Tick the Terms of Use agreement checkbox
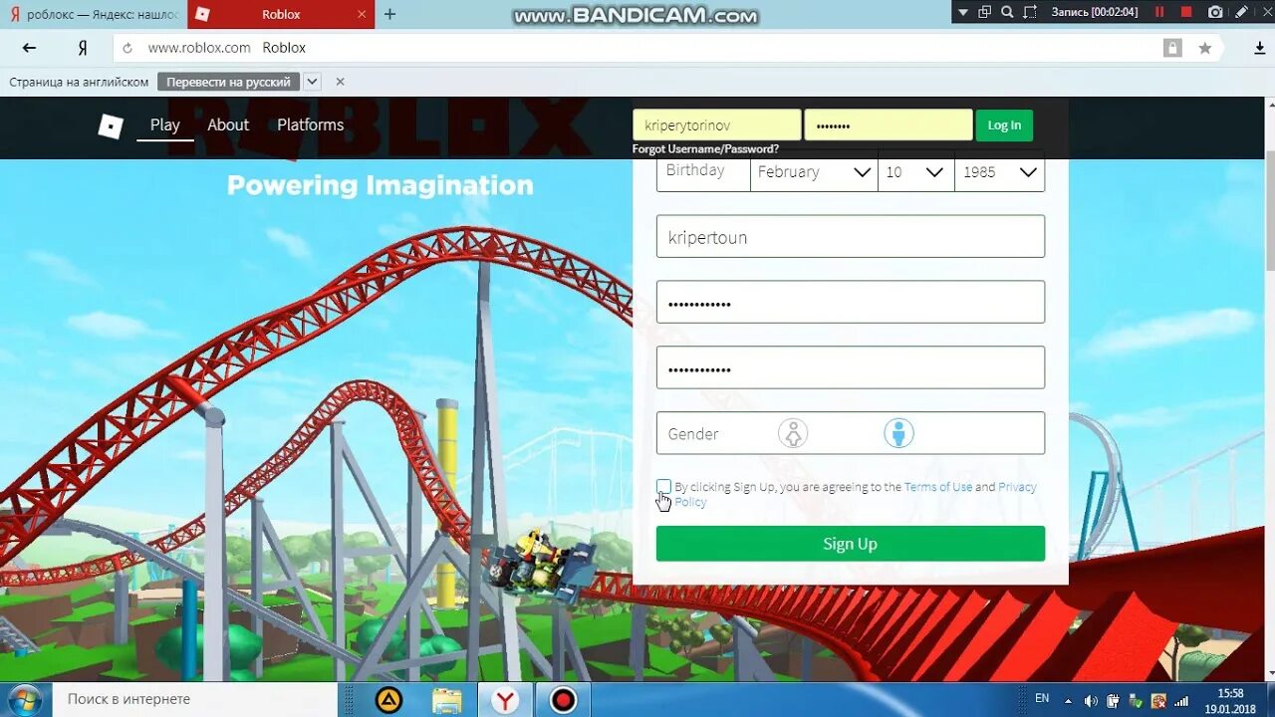Viewport: 1275px width, 717px height. (663, 486)
